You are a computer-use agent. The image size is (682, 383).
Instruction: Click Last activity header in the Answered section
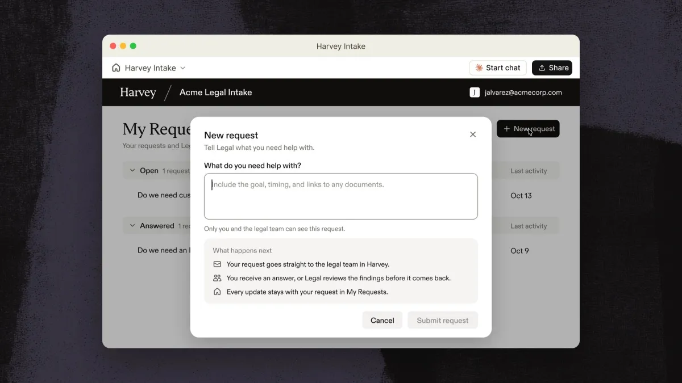529,226
